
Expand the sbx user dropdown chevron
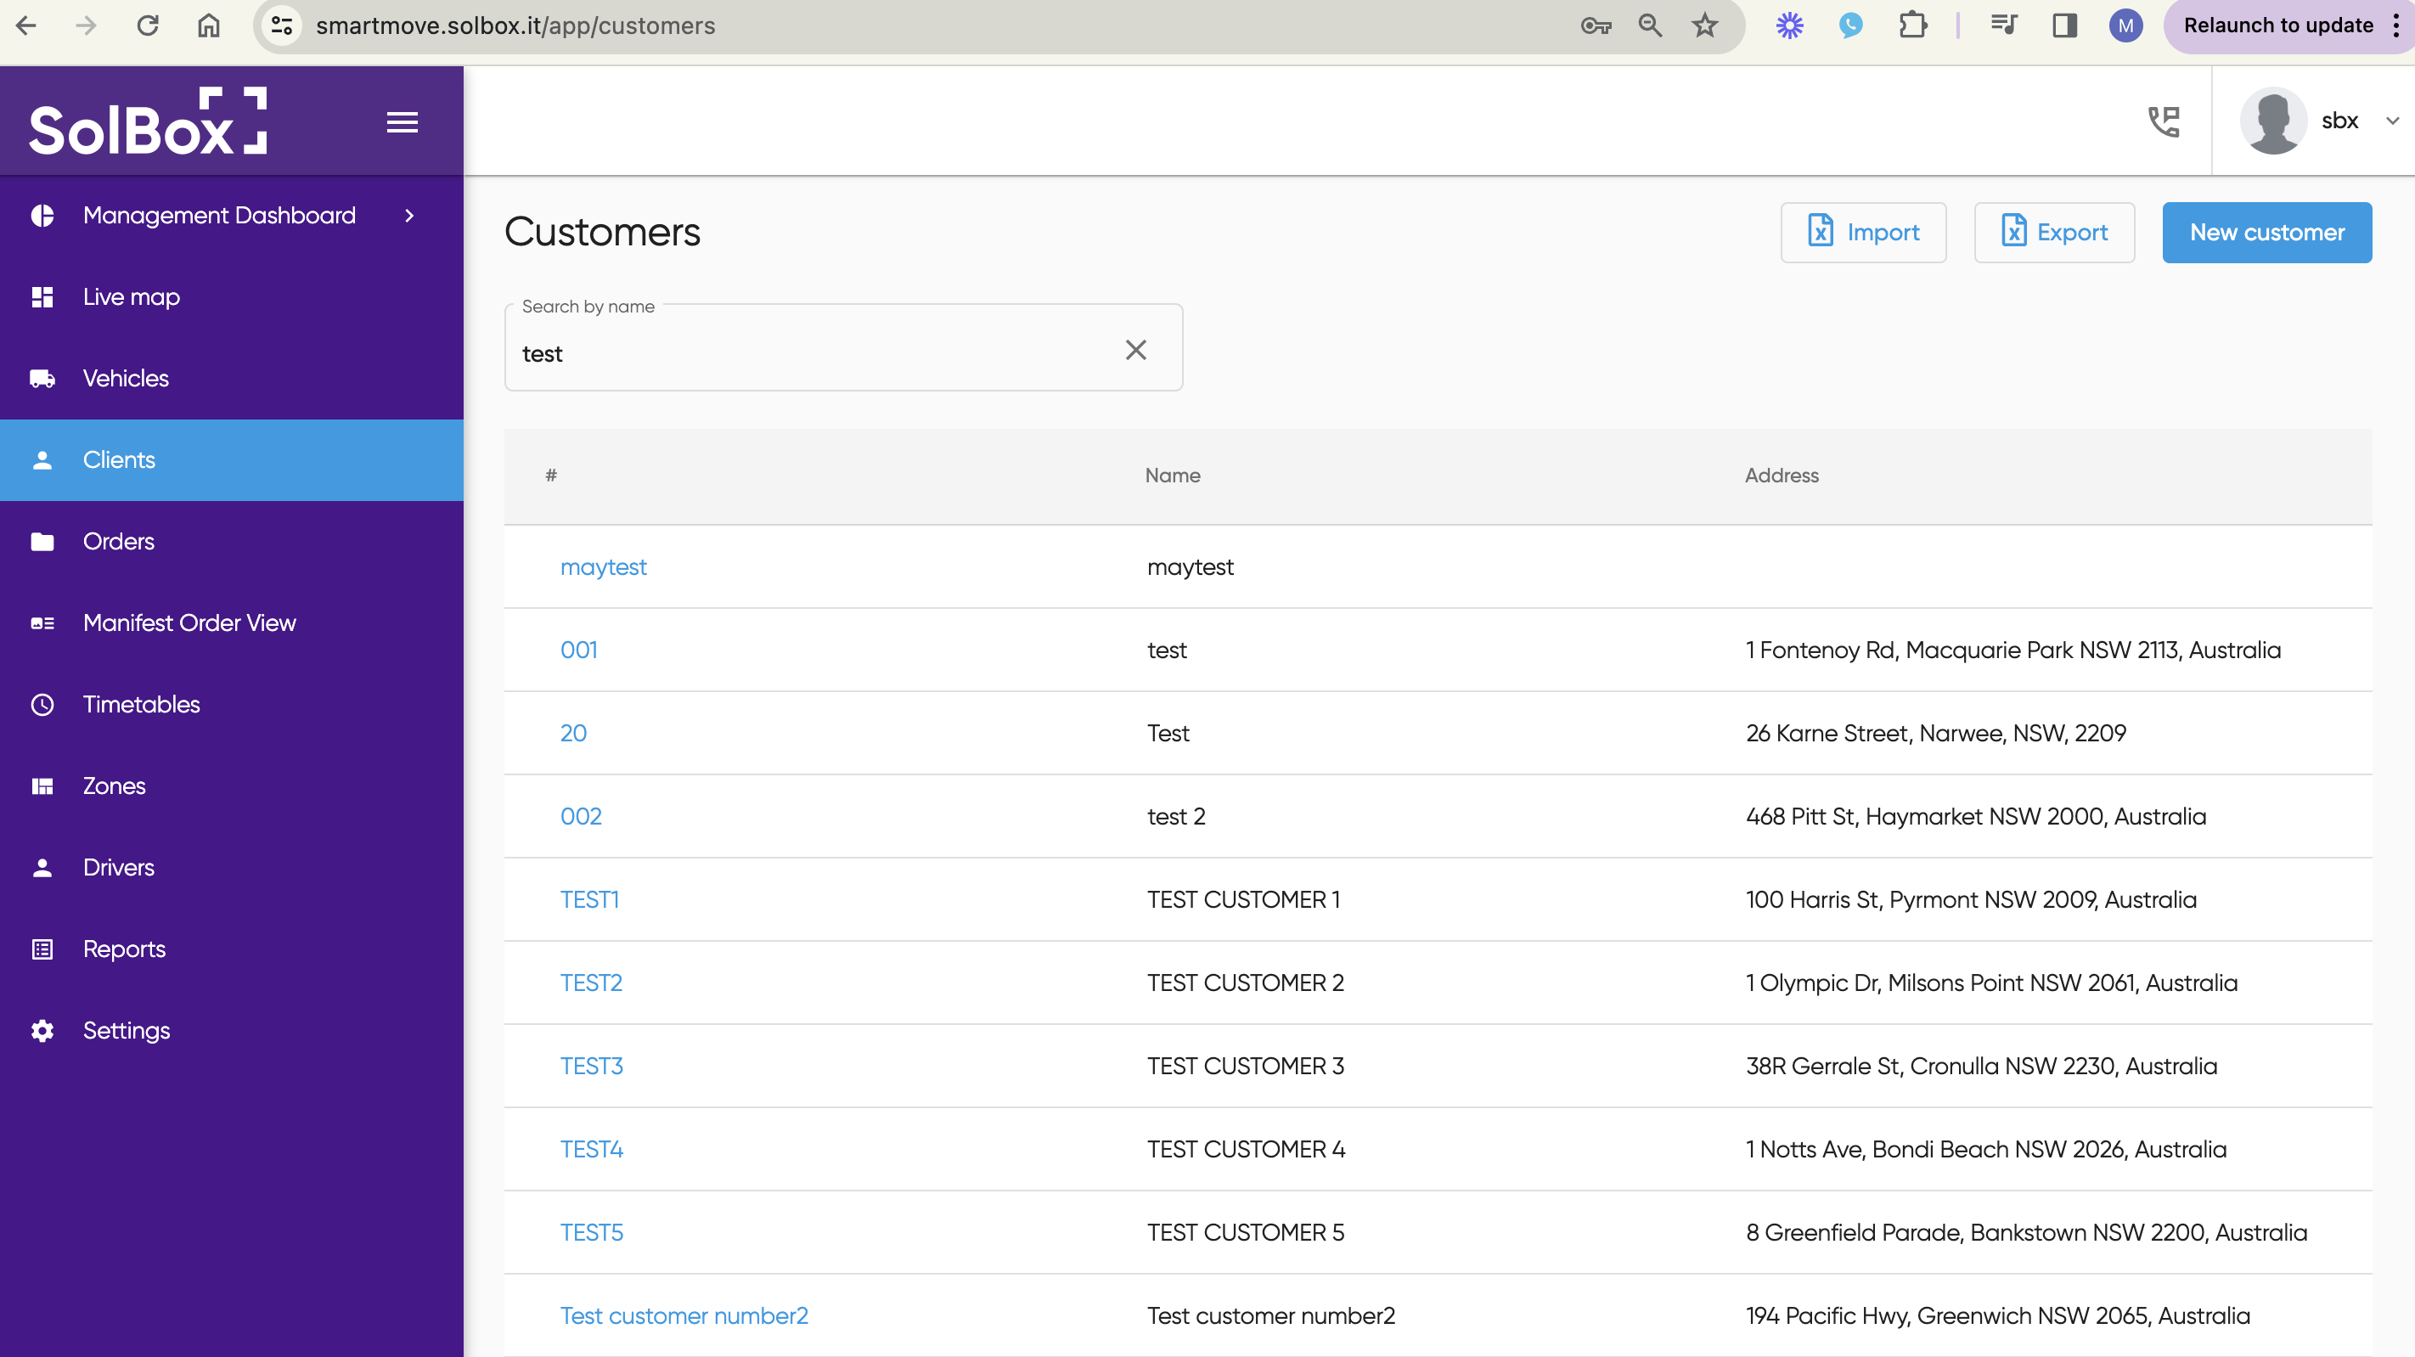point(2391,121)
